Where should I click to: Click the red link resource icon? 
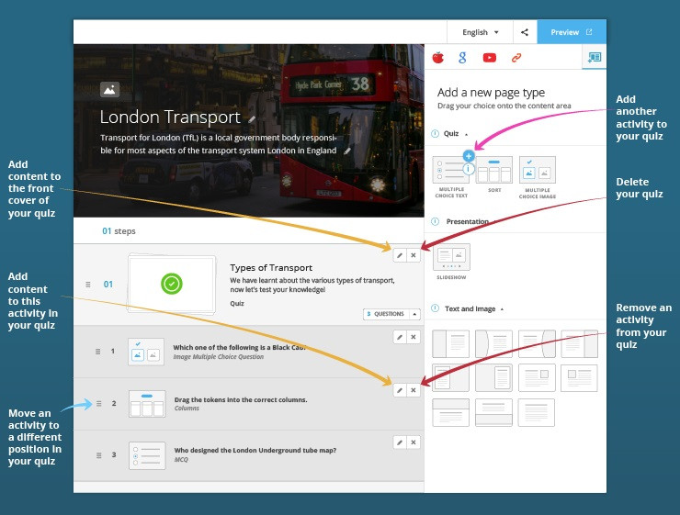516,58
